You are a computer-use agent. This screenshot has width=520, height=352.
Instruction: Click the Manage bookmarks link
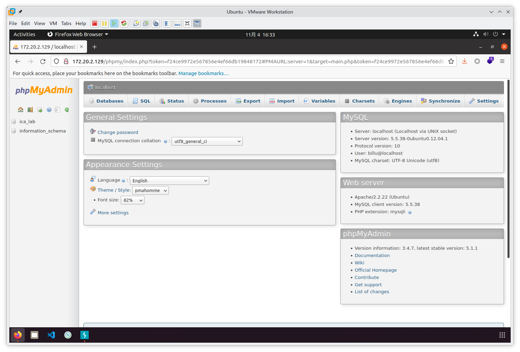pos(203,73)
